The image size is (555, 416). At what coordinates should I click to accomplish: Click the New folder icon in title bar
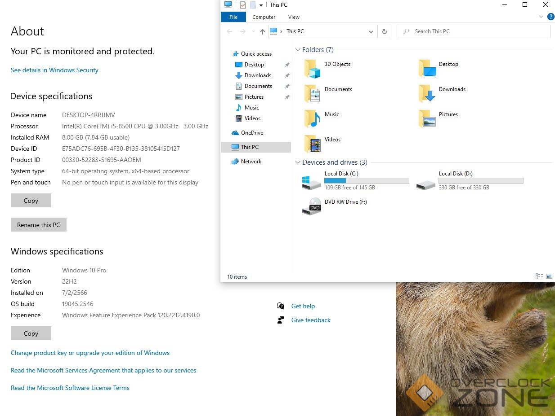253,5
